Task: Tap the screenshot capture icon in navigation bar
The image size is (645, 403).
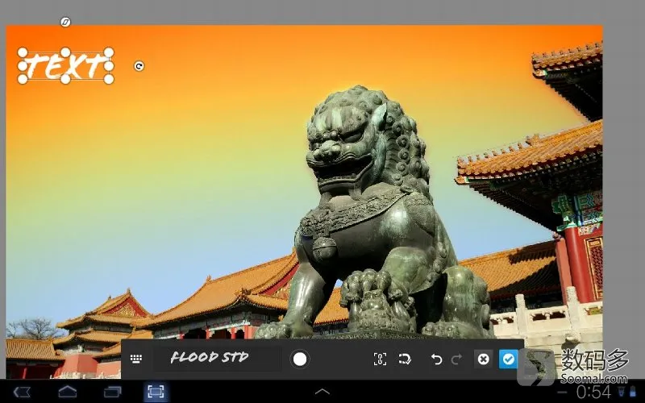Action: click(x=156, y=392)
